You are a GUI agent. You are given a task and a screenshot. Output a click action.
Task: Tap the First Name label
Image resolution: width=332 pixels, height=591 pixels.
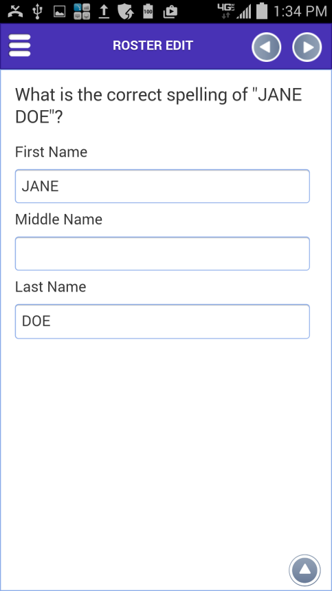pyautogui.click(x=51, y=152)
